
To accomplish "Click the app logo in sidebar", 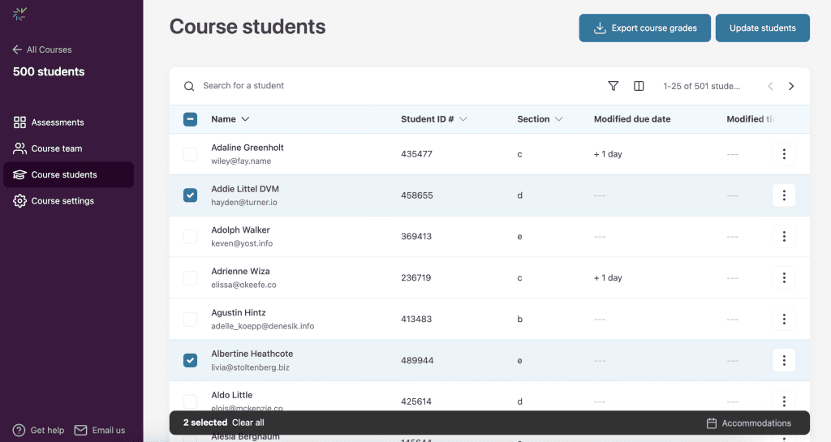I will tap(19, 14).
